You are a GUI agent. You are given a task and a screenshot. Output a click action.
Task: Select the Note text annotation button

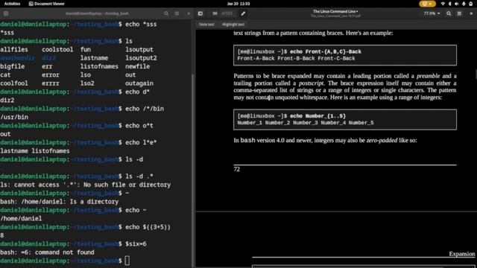point(206,25)
